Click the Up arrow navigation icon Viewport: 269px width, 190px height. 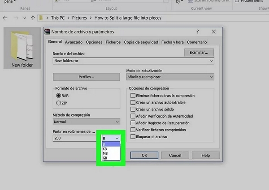click(32, 18)
